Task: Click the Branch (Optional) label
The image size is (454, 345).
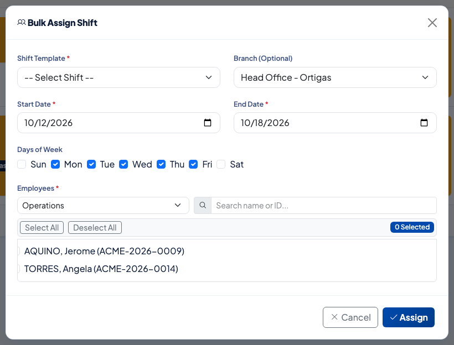Action: (x=263, y=58)
